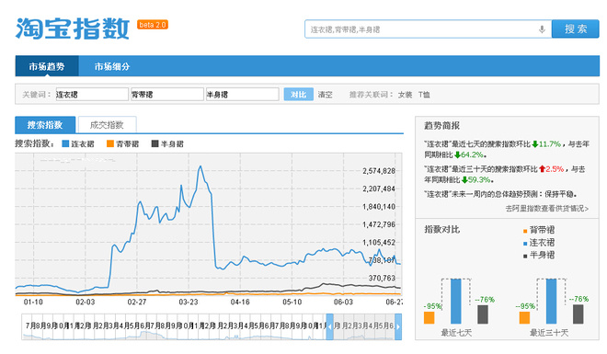
Task: Toggle the dark 半身裙 chart legend swatch
Action: point(155,144)
